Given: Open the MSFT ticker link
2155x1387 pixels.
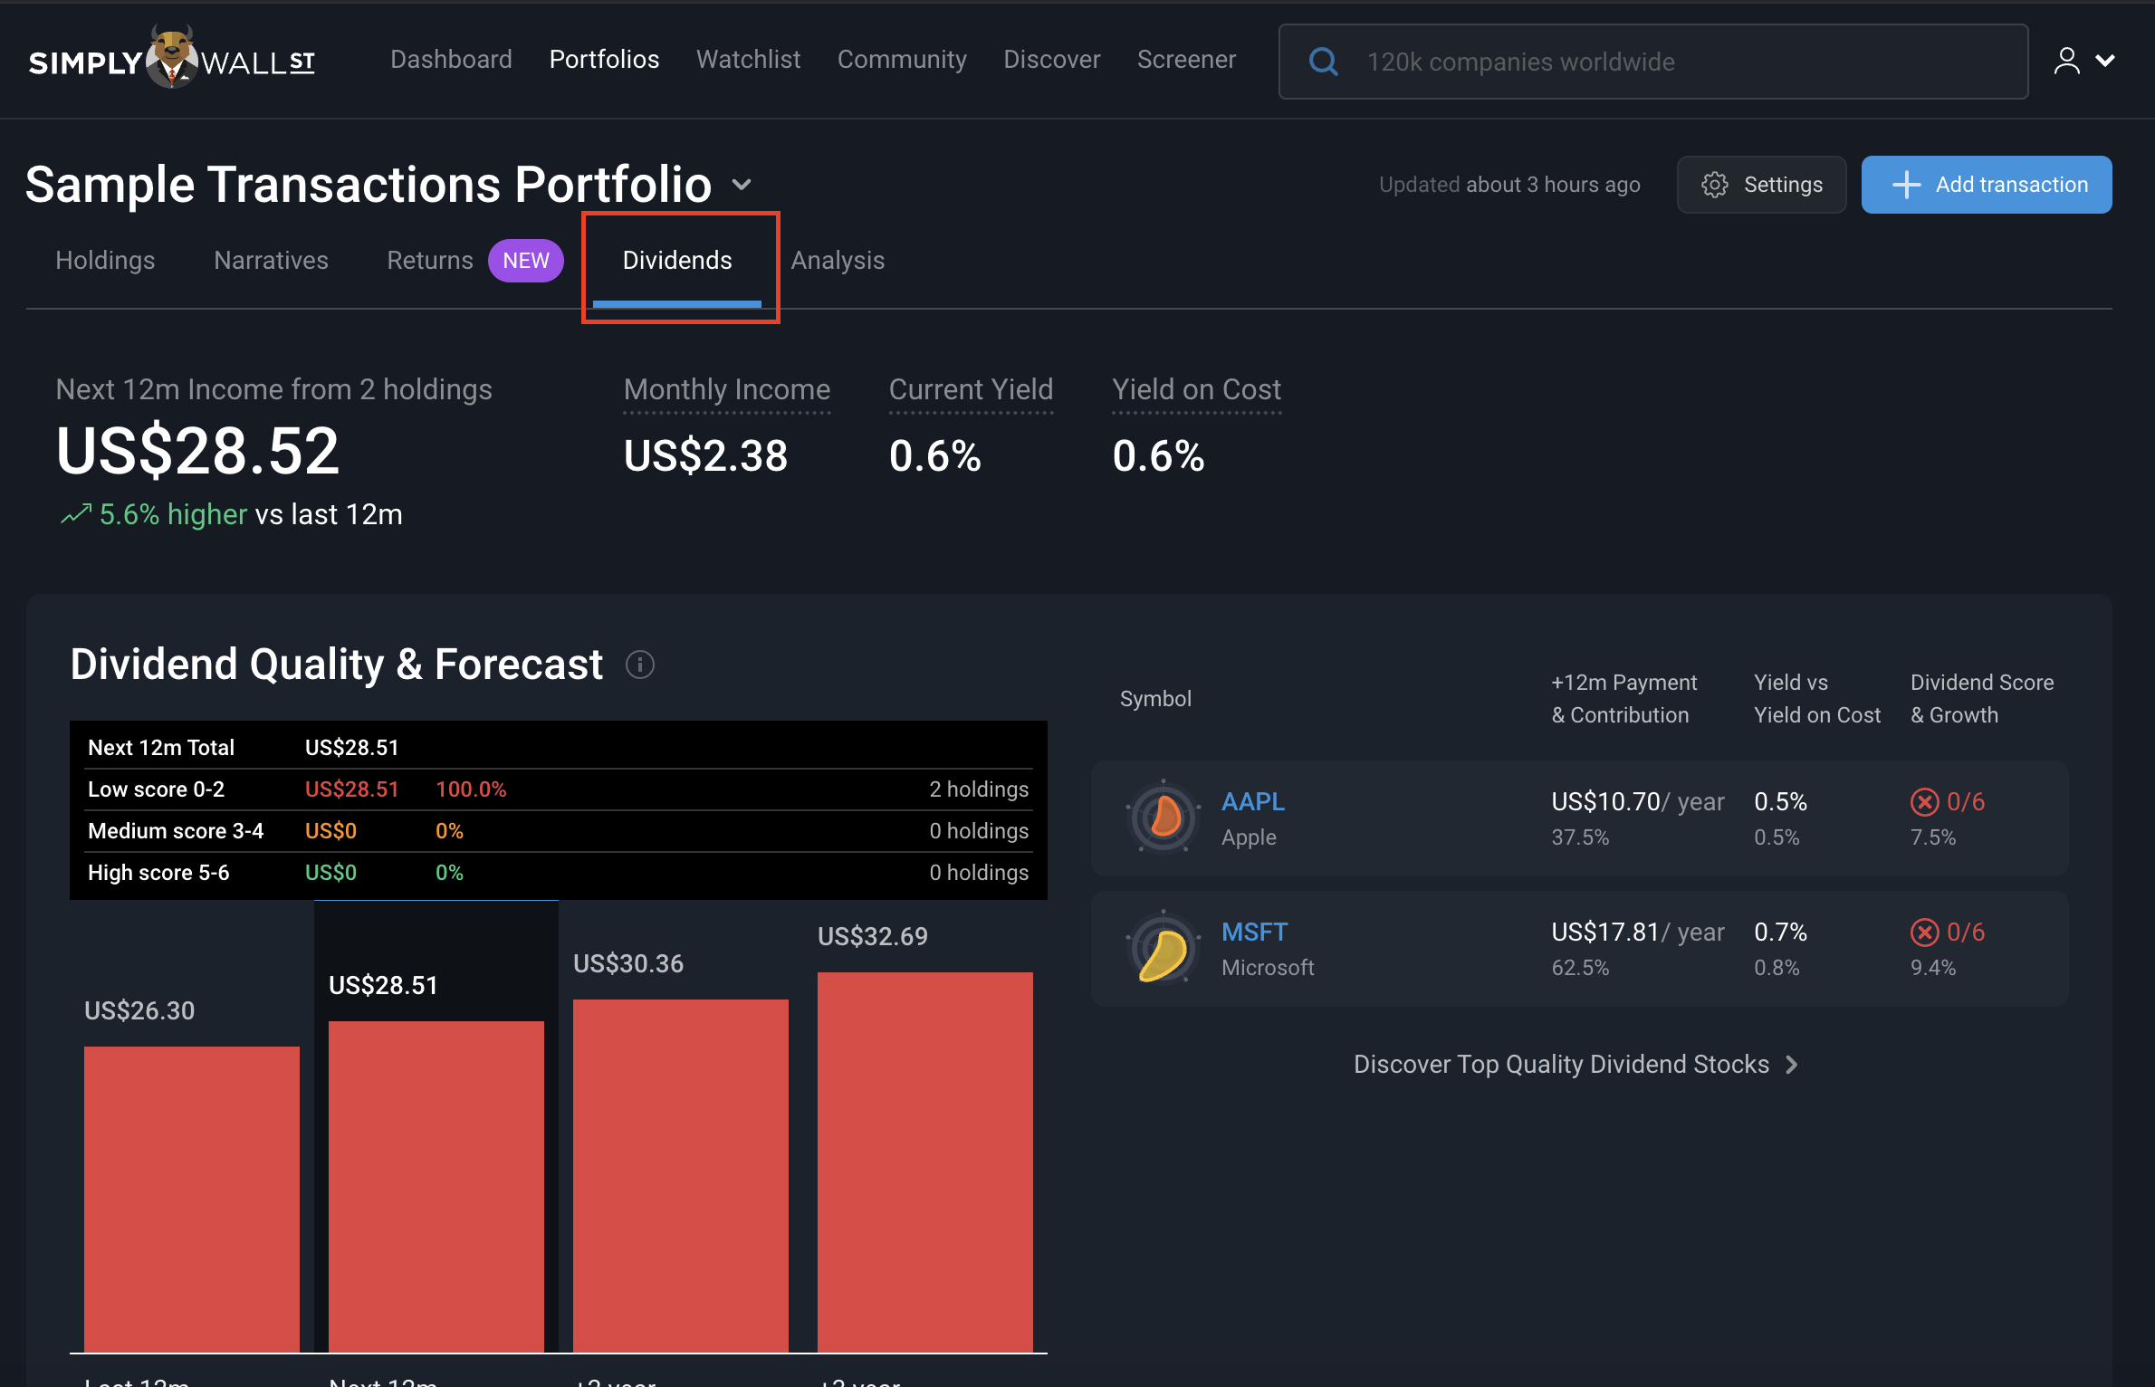Looking at the screenshot, I should pyautogui.click(x=1254, y=933).
